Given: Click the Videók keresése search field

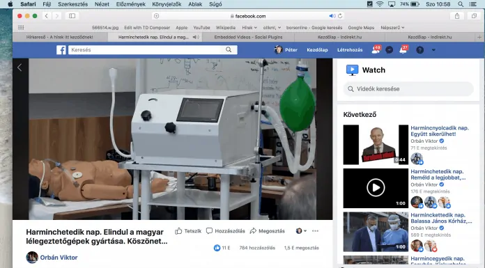Looking at the screenshot, I should pyautogui.click(x=408, y=89).
